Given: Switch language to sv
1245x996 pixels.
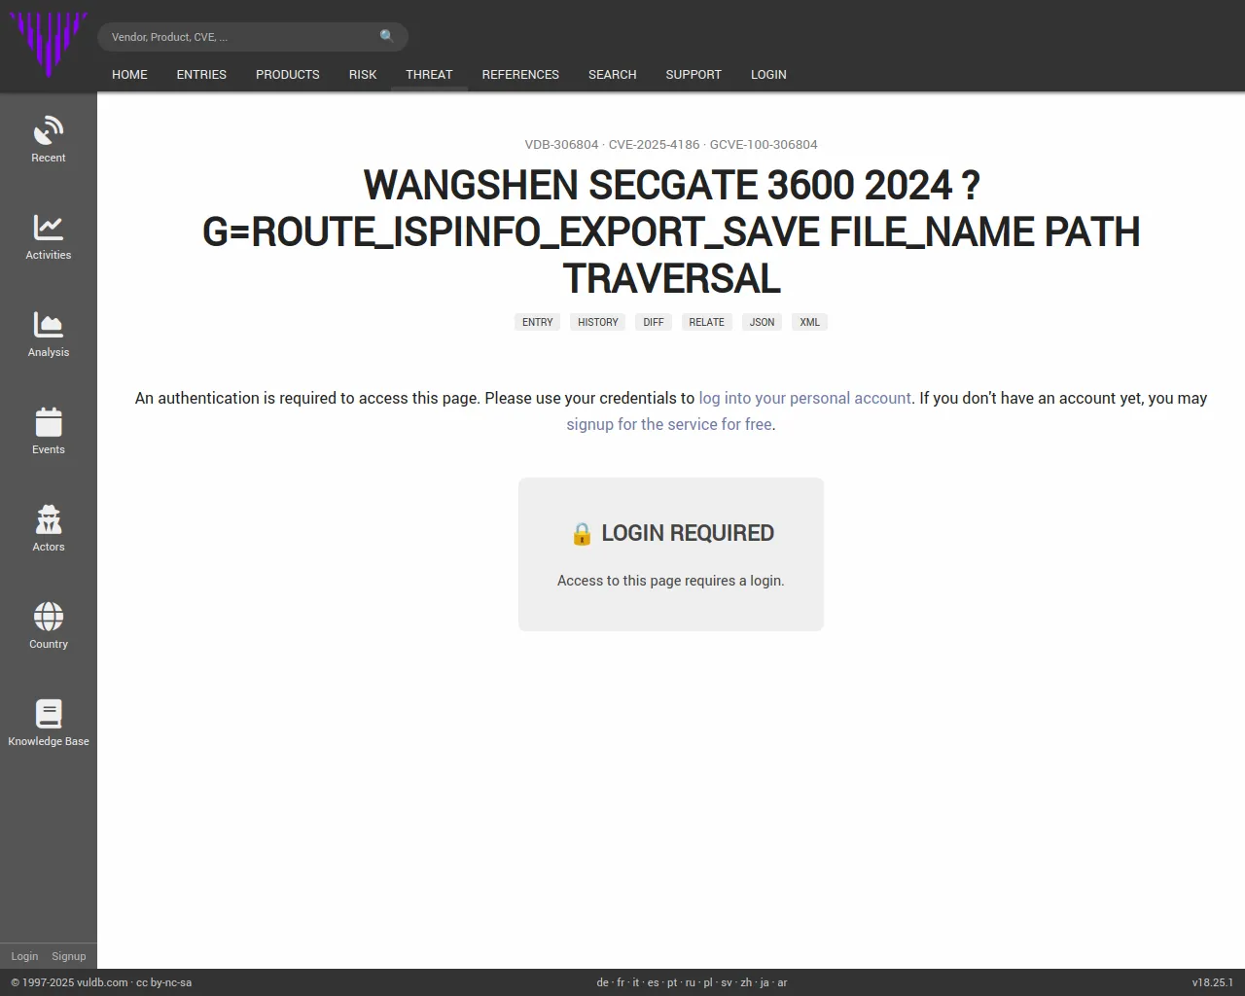Looking at the screenshot, I should pos(727,982).
